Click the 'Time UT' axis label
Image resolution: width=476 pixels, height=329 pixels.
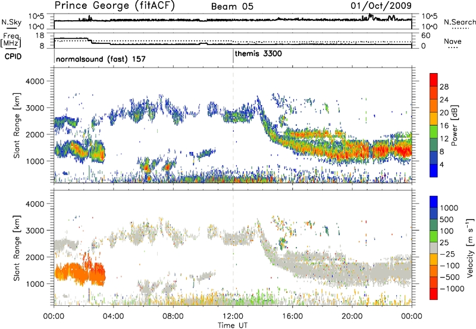pos(233,325)
